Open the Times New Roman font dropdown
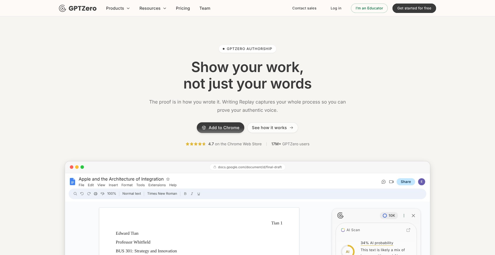The height and width of the screenshot is (255, 495). tap(162, 194)
